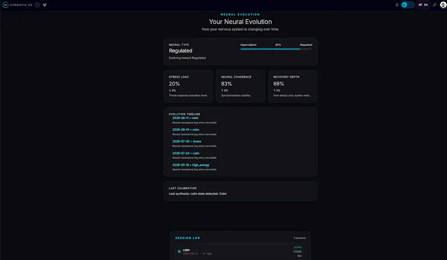Open the EN language selector

coord(423,5)
